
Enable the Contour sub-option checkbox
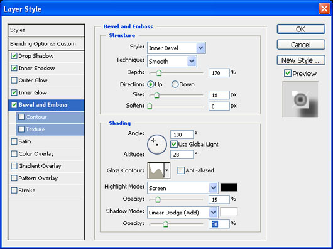21,117
